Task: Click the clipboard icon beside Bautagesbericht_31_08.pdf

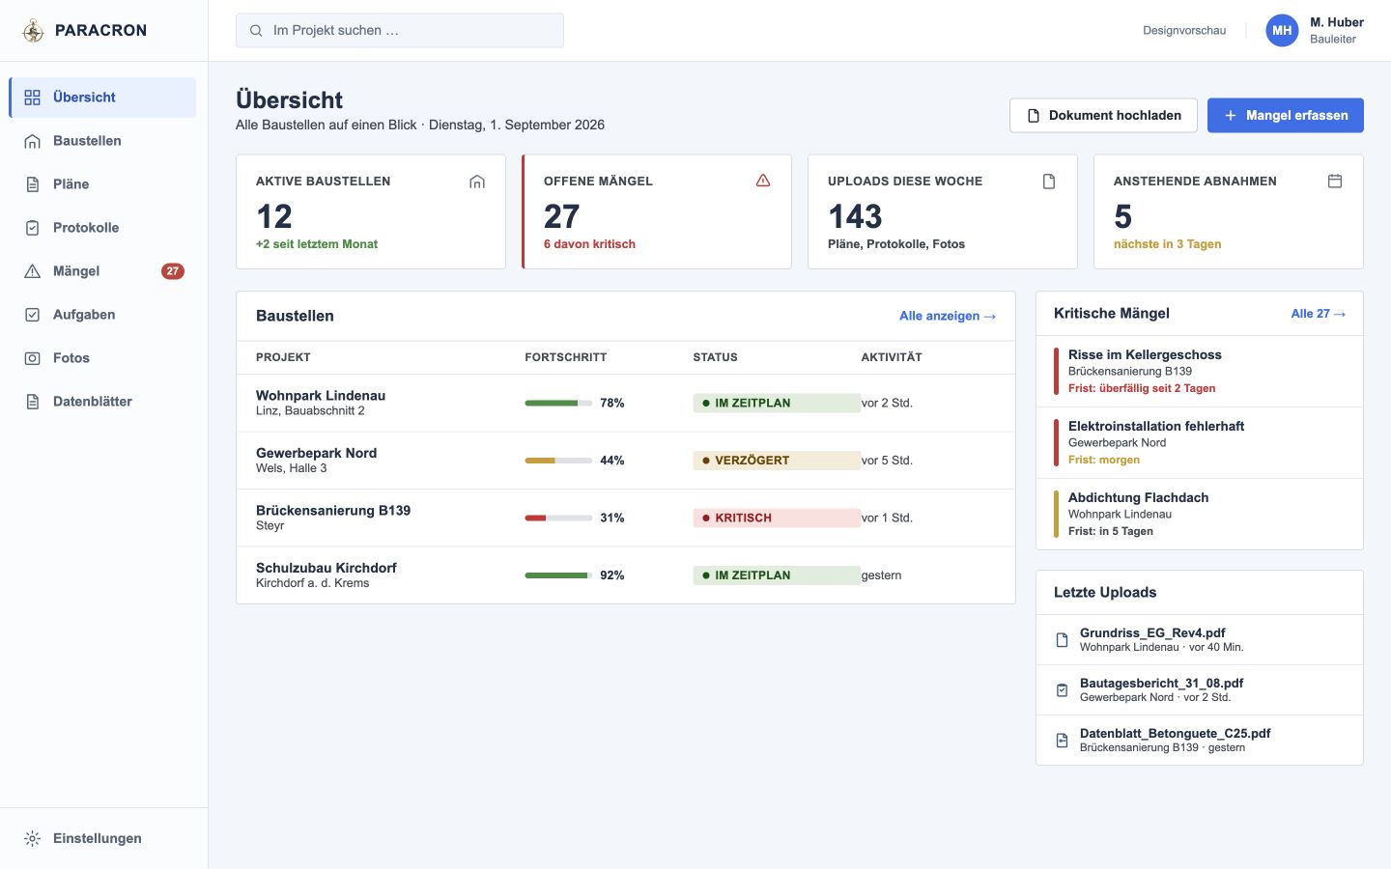Action: pyautogui.click(x=1062, y=690)
